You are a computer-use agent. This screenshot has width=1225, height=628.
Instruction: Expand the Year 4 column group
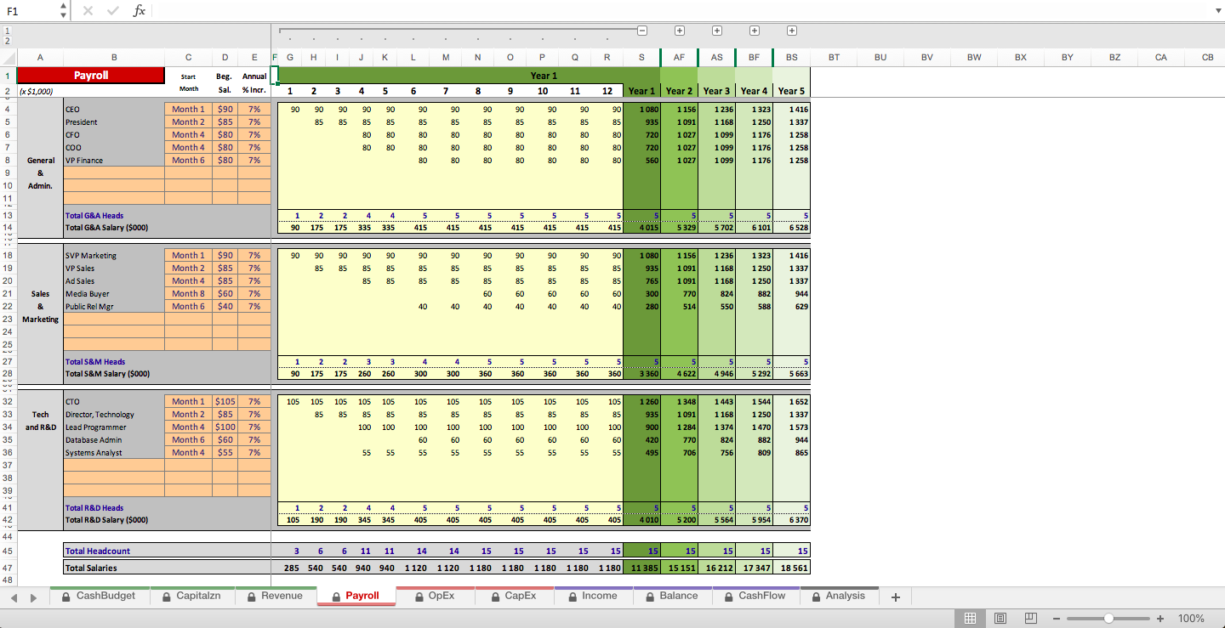755,31
